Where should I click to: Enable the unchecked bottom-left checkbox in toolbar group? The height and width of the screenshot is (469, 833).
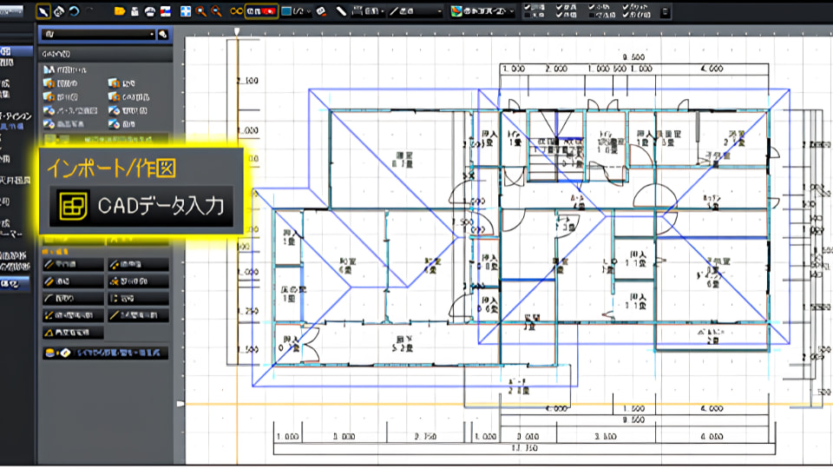527,15
